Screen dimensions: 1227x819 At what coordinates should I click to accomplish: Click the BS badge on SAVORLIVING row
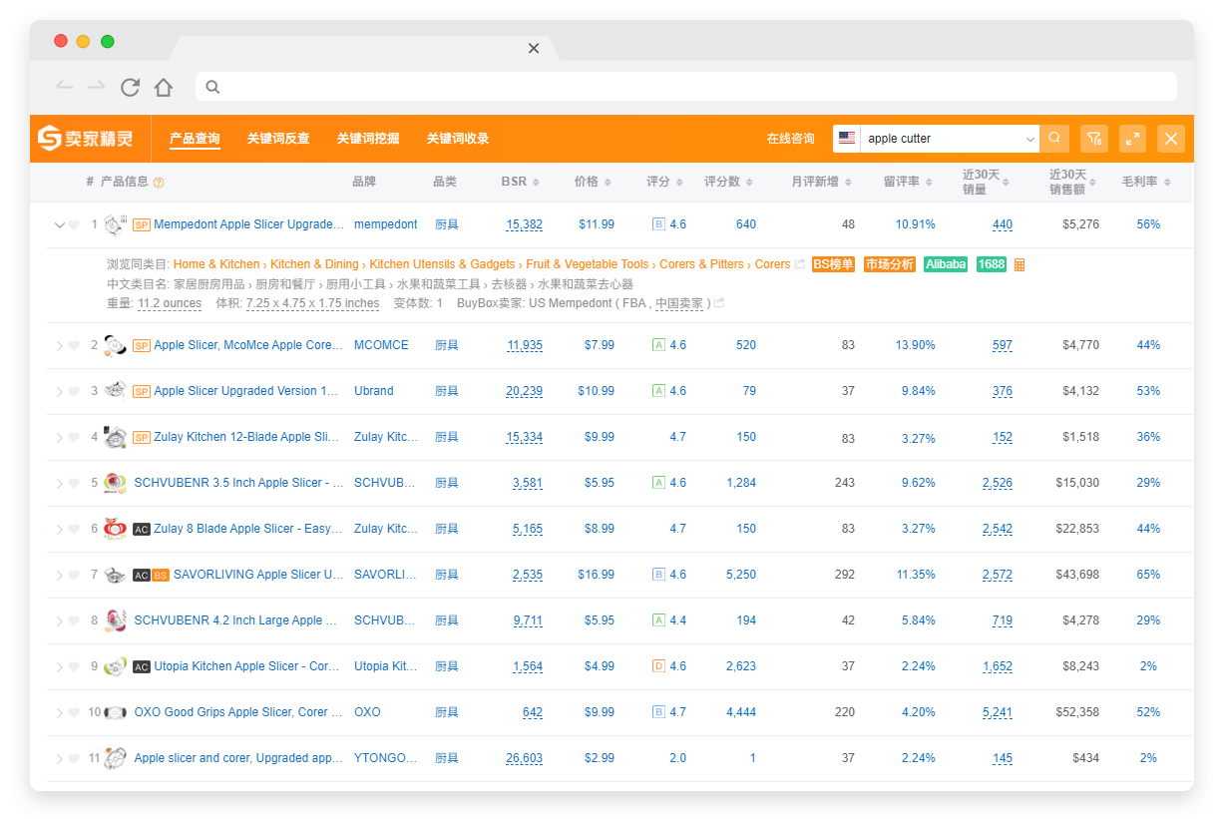tap(161, 575)
